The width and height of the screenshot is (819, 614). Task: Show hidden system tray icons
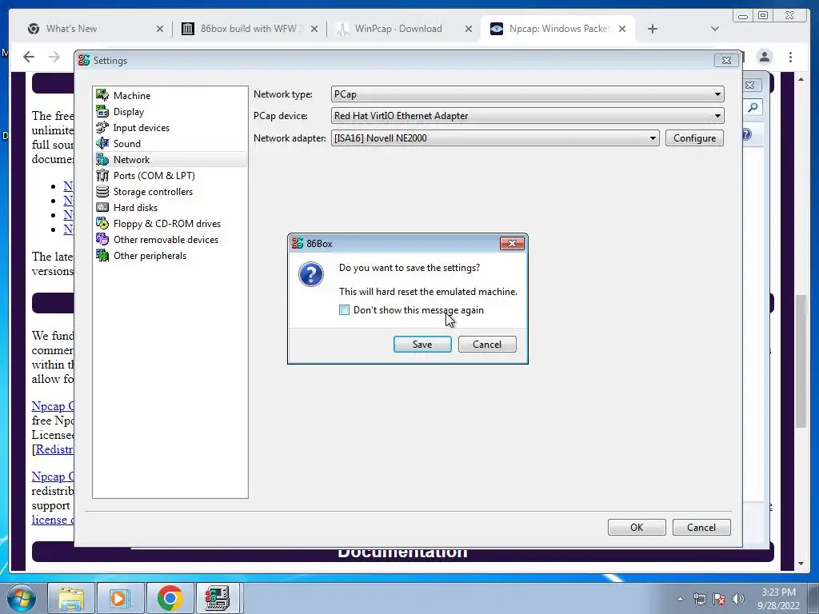point(680,599)
